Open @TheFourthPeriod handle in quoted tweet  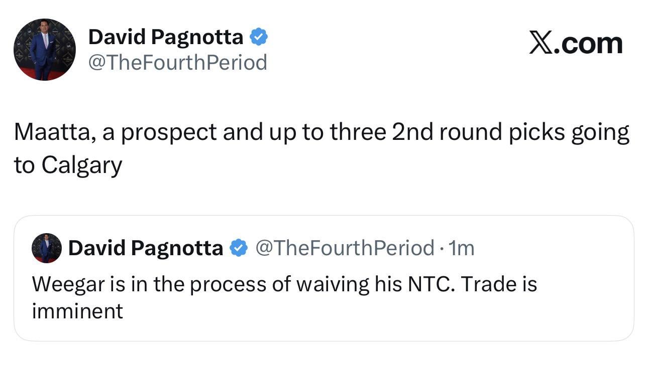click(x=345, y=248)
